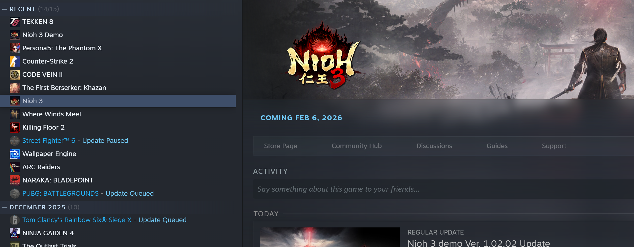The height and width of the screenshot is (247, 634).
Task: Click the Nioh 3 update news thumbnail
Action: click(330, 237)
